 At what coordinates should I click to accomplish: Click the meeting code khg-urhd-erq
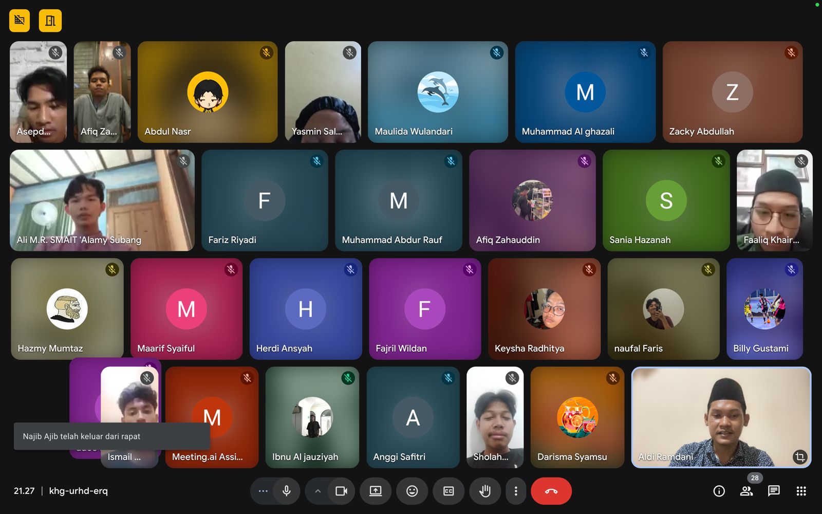78,491
